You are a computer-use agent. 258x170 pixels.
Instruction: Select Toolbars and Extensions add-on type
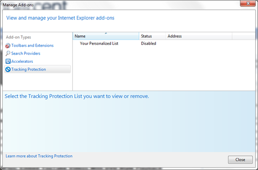click(x=33, y=46)
